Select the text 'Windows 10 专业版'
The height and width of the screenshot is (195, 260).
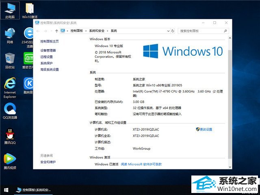click(109, 46)
